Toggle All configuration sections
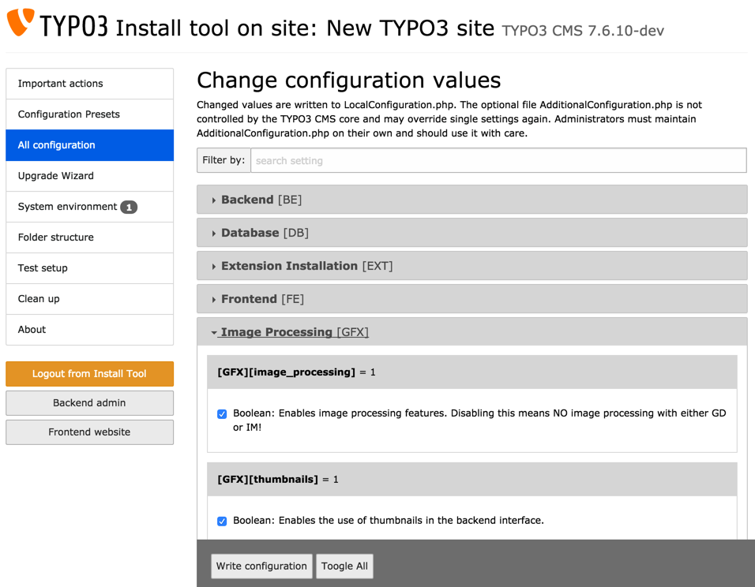Image resolution: width=755 pixels, height=587 pixels. tap(344, 566)
